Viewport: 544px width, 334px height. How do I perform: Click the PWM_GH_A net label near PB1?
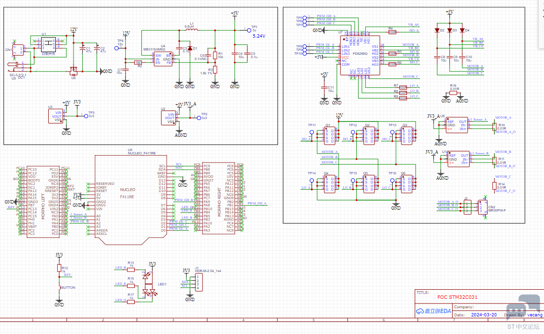257,203
